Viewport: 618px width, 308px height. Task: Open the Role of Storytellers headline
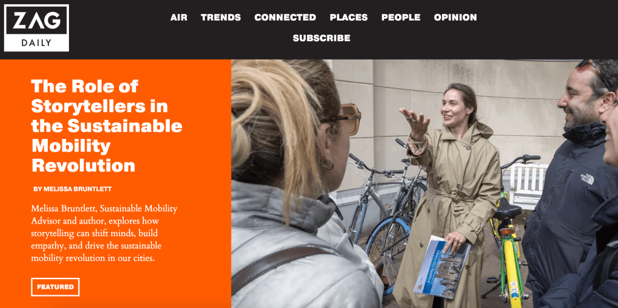106,126
